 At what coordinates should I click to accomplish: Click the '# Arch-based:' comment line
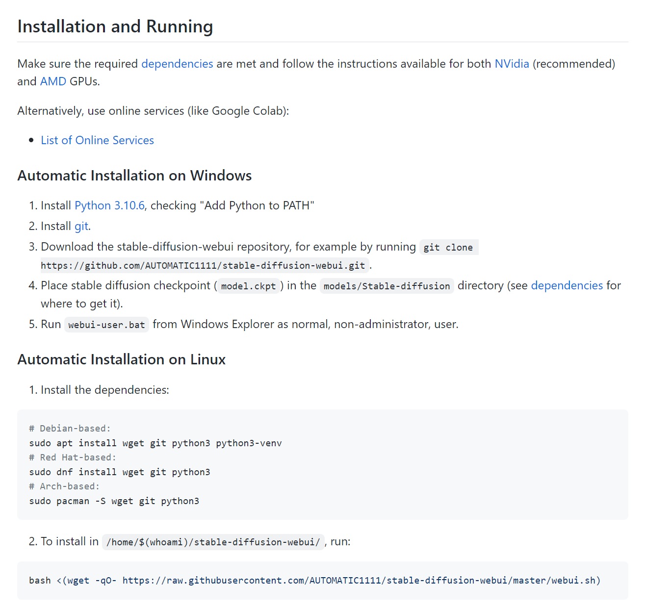(x=64, y=486)
